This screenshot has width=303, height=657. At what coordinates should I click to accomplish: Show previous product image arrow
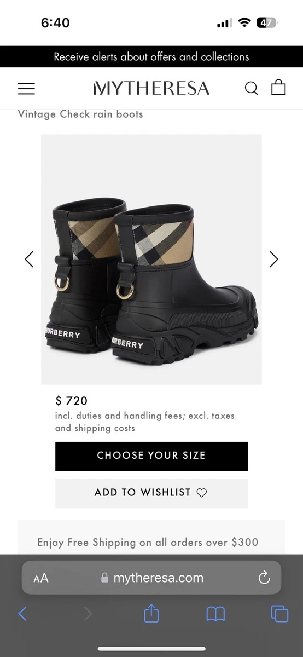(29, 259)
